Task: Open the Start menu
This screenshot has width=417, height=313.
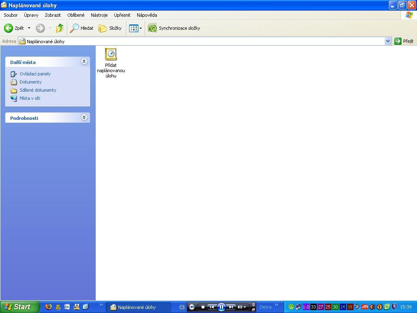Action: click(x=20, y=307)
